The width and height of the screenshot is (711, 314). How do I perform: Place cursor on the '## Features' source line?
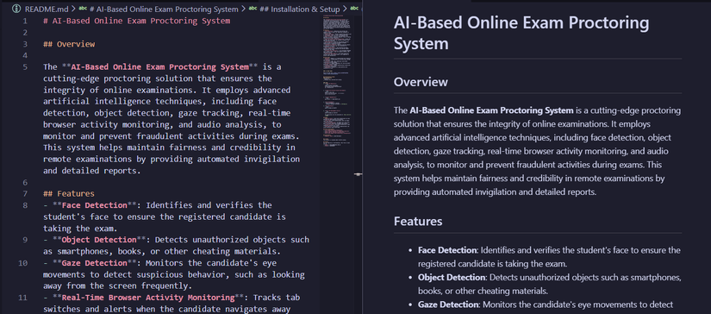tap(69, 194)
